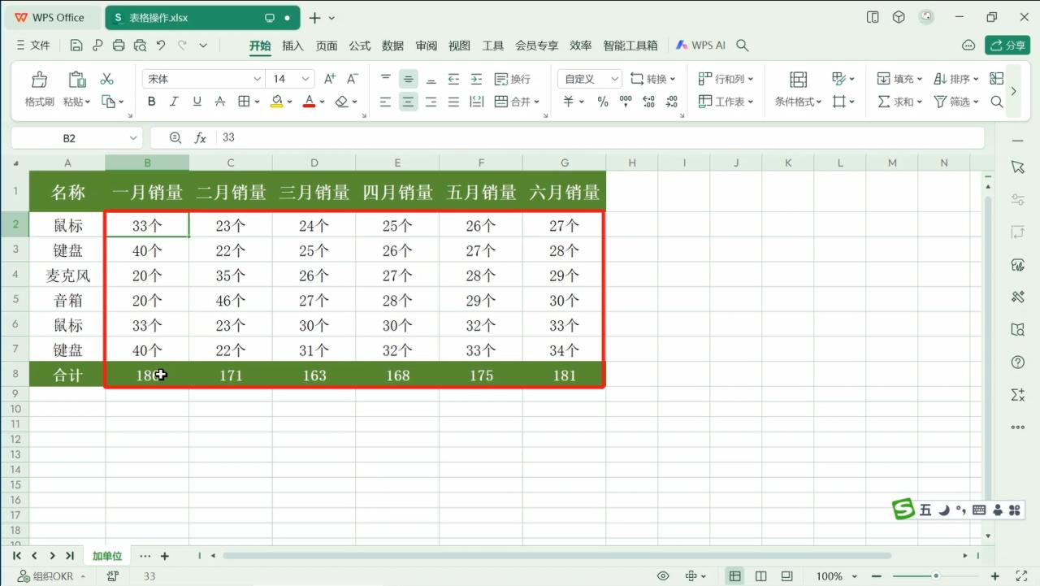Toggle center horizontal alignment

pos(408,102)
